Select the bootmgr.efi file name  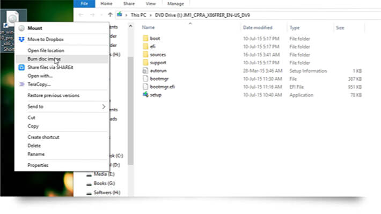[162, 87]
